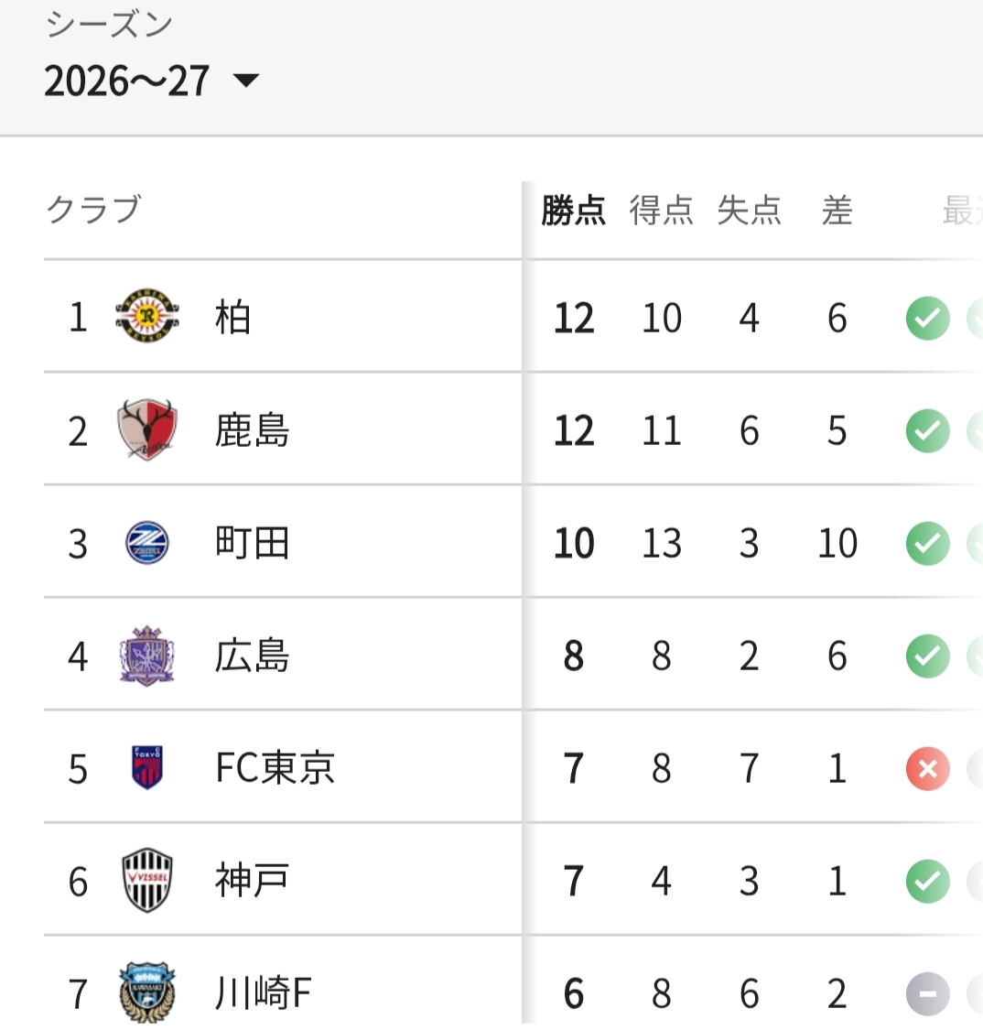Select the 差 column header

point(837,211)
